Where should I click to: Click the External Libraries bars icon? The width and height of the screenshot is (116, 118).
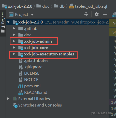click(x=15, y=99)
